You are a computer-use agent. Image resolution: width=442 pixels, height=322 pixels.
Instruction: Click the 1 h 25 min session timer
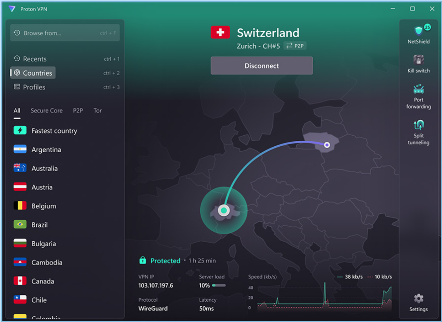point(202,261)
